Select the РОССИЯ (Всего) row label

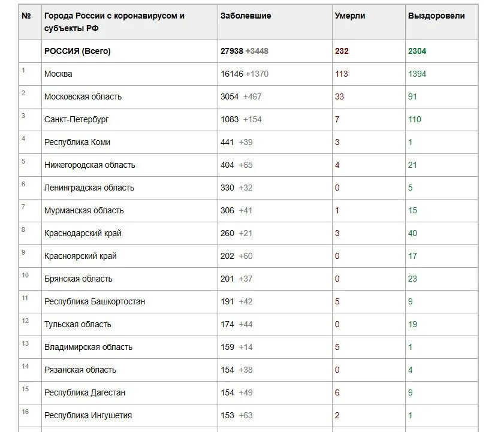tap(77, 51)
